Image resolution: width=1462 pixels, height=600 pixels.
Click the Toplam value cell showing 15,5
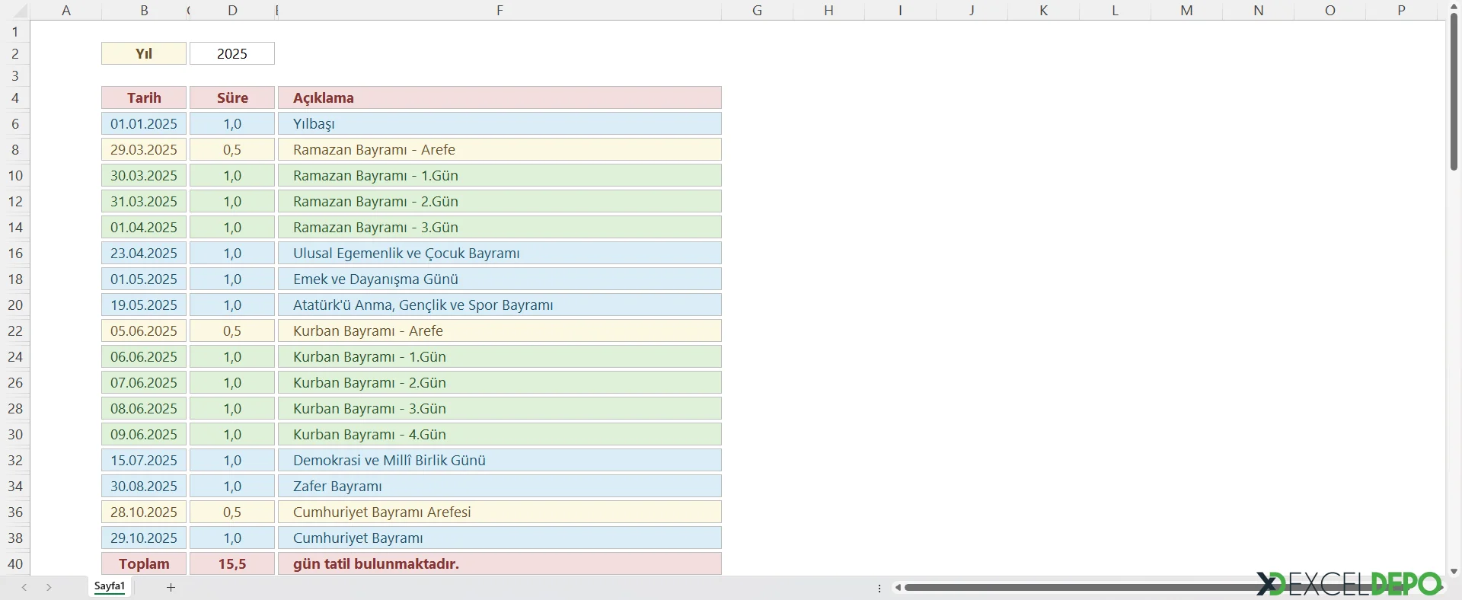pos(232,563)
